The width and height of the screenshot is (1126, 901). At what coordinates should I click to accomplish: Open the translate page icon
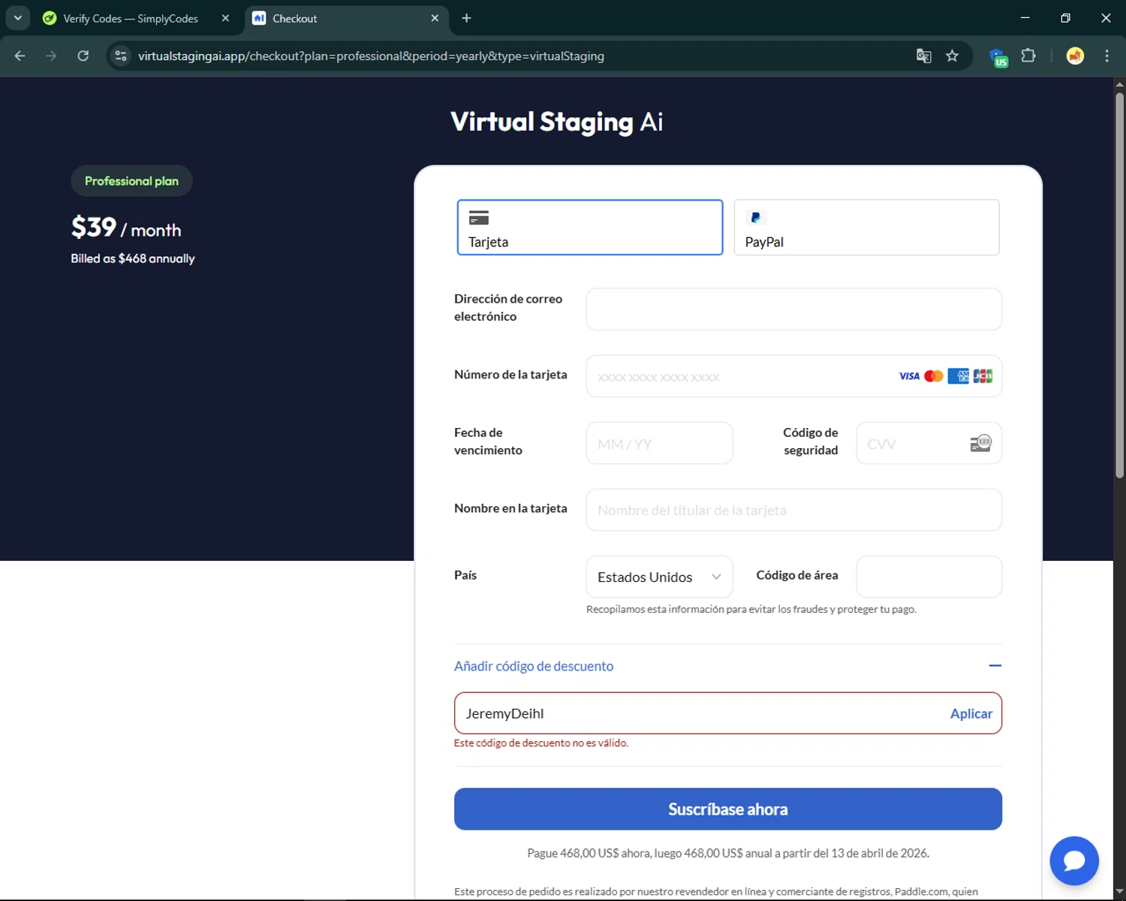(924, 56)
